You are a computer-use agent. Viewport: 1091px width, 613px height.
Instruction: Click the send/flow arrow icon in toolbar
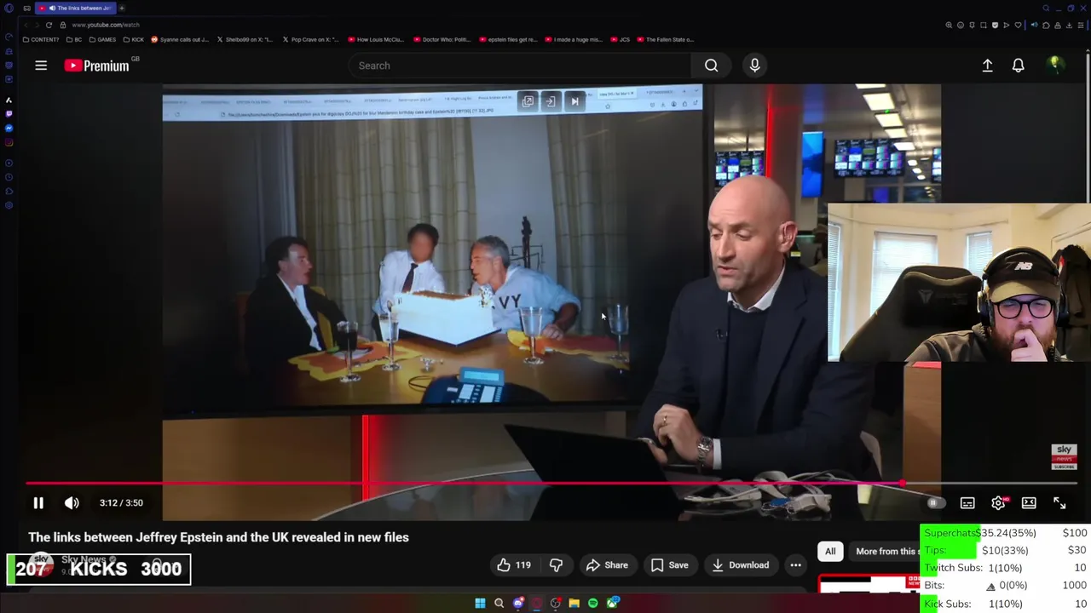pyautogui.click(x=1006, y=25)
